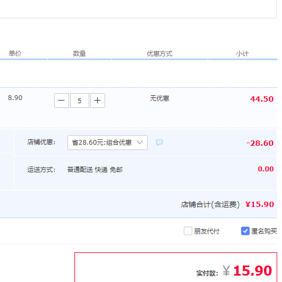Click the 优惠方式 column header
The image size is (282, 282).
(159, 54)
